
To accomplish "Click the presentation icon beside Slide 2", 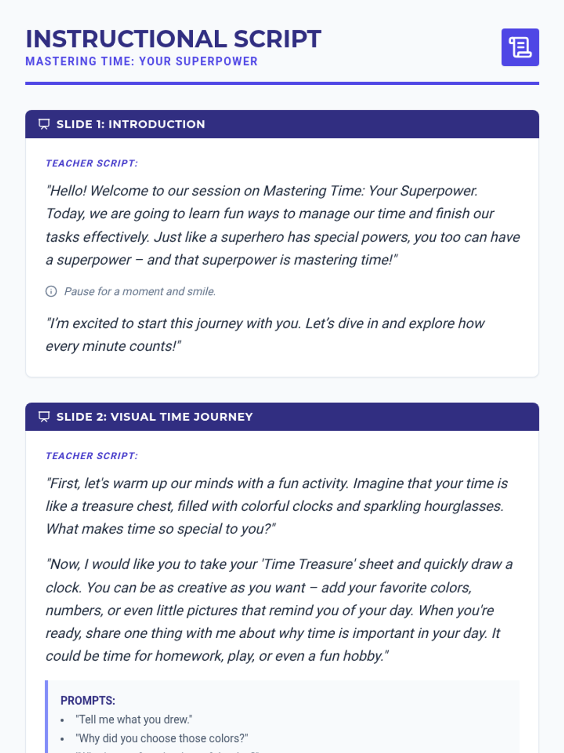I will 44,417.
